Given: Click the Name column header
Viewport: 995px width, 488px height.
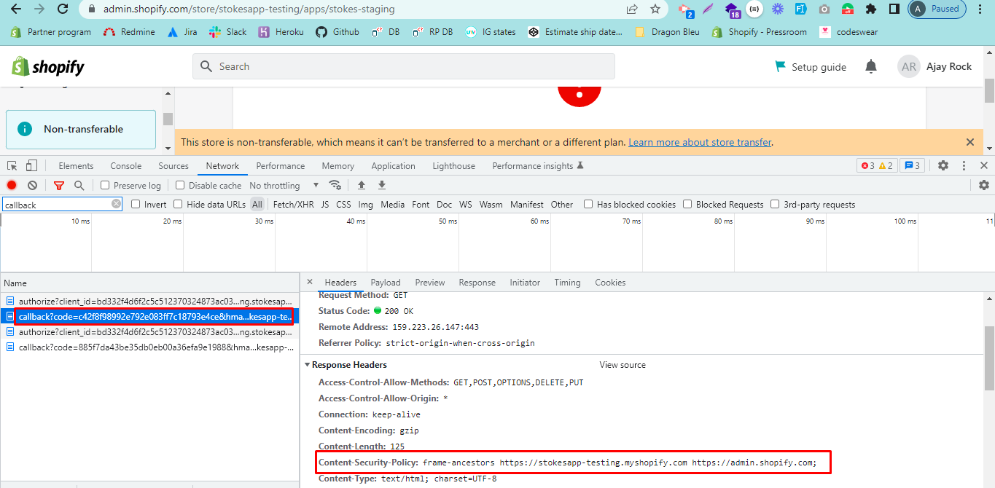Looking at the screenshot, I should (x=149, y=283).
